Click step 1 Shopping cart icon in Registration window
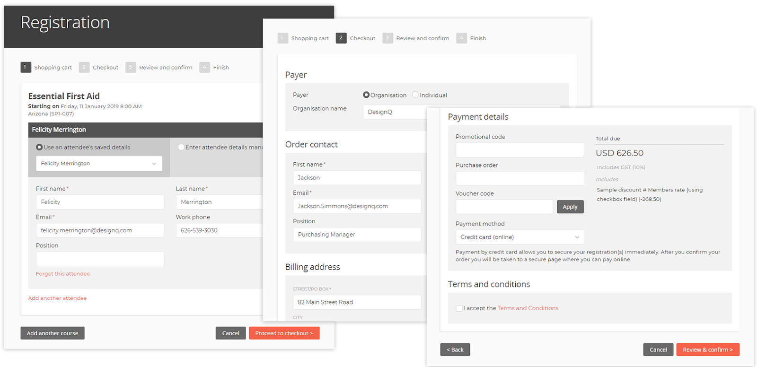 point(26,67)
